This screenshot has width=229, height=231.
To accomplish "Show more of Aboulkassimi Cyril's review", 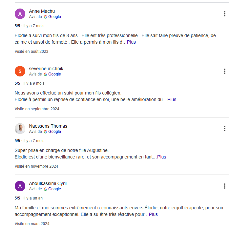I will 153,214.
